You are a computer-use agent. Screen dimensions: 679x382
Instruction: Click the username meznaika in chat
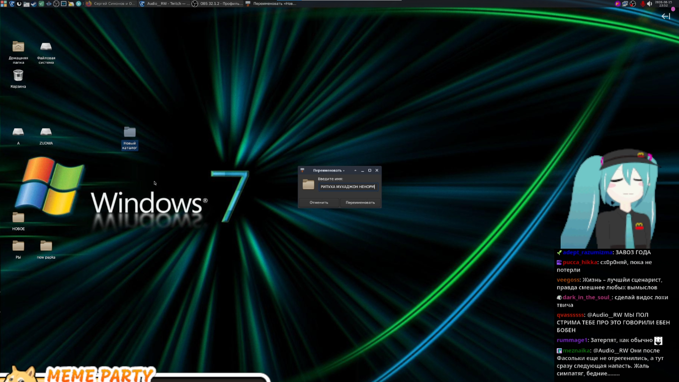point(576,351)
